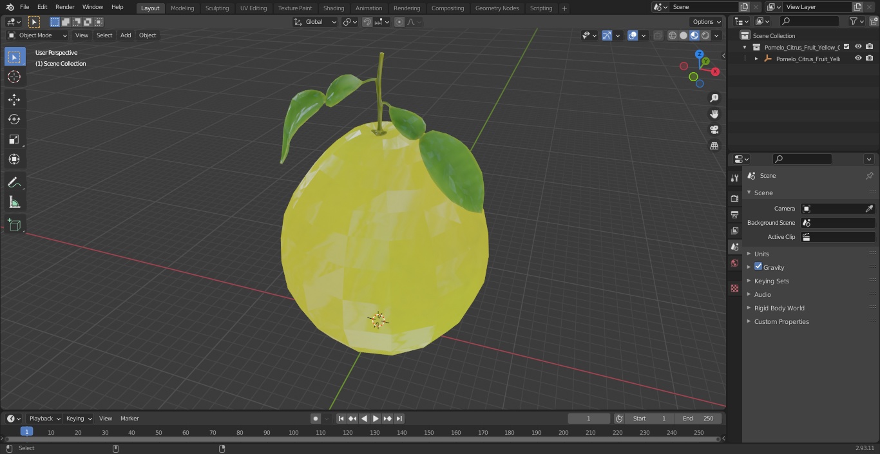Open the Render menu
Viewport: 880px width, 454px height.
click(64, 7)
